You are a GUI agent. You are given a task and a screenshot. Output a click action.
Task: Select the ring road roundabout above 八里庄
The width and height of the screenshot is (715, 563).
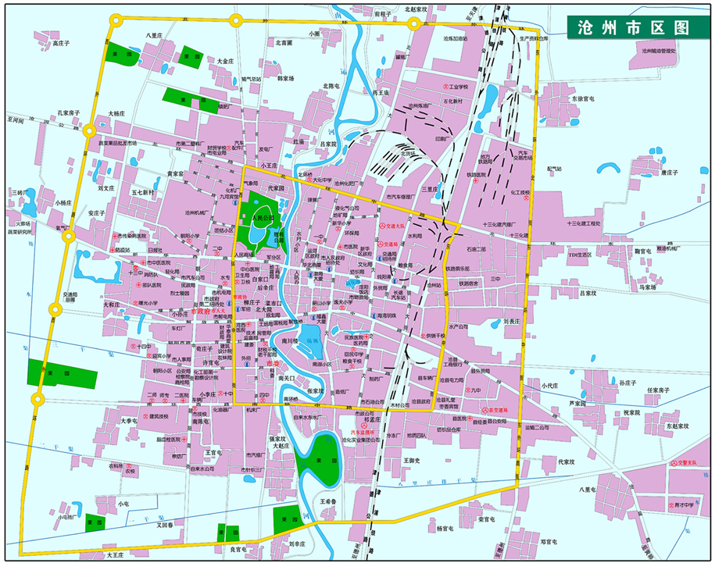(x=116, y=20)
